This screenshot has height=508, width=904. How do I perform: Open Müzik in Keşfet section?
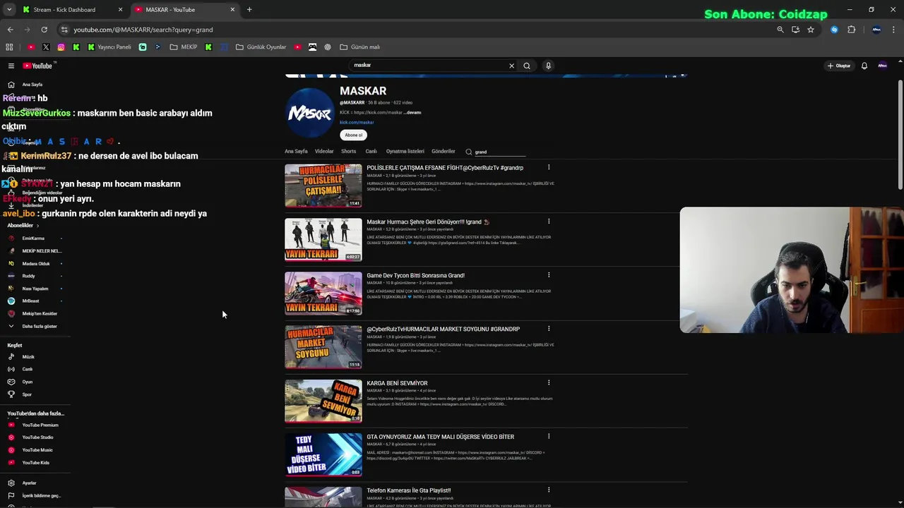click(x=28, y=356)
